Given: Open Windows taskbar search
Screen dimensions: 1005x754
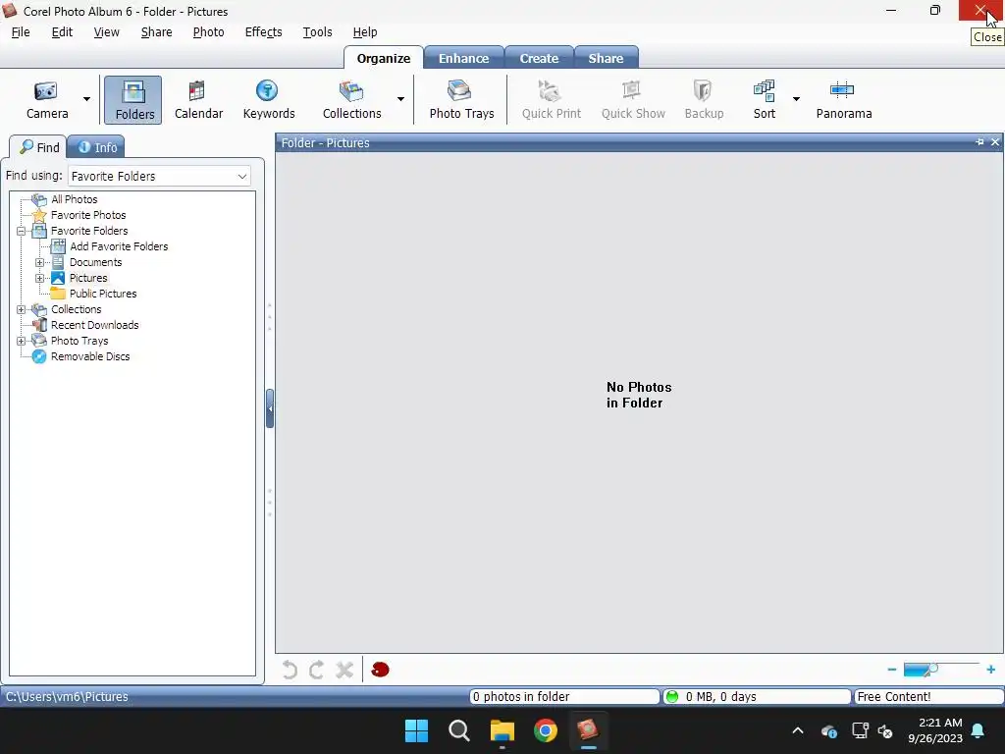Looking at the screenshot, I should 459,730.
